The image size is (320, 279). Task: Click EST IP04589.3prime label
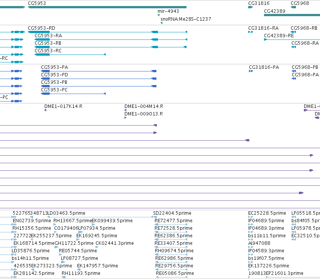(x=266, y=251)
